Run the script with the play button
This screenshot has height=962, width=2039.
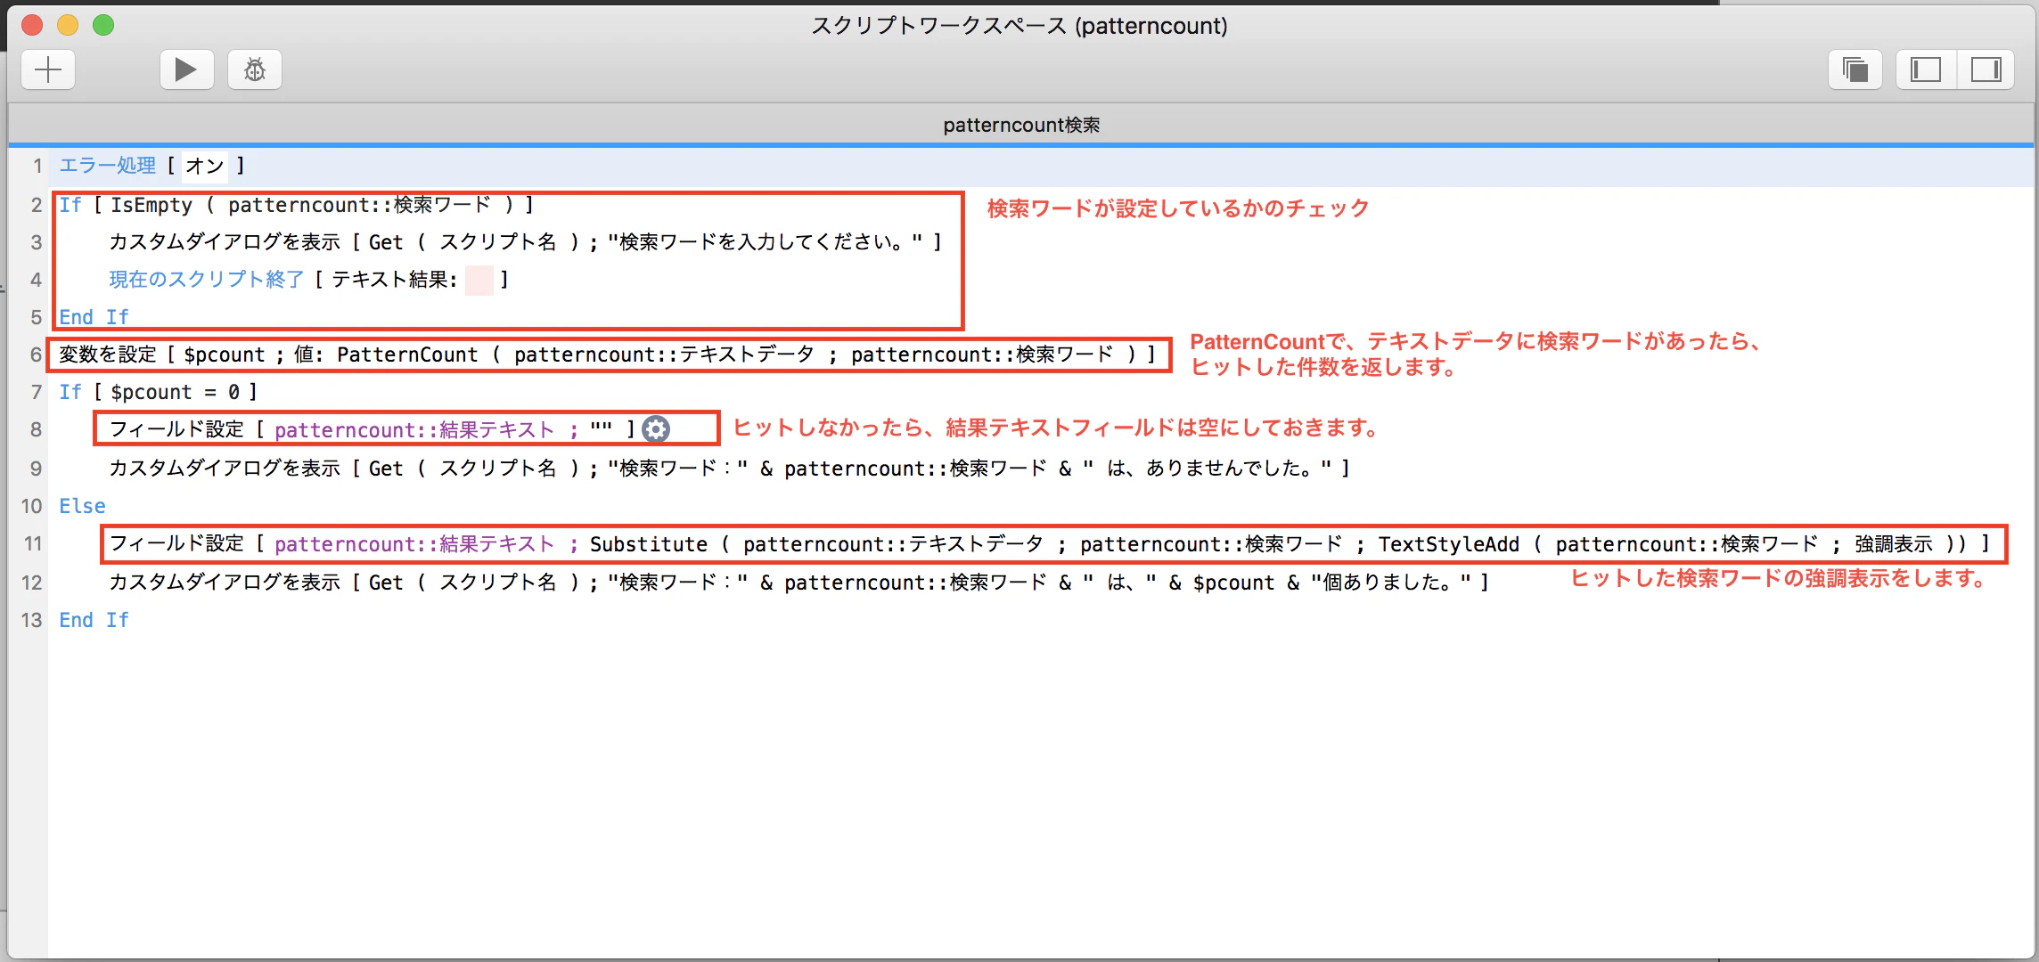(186, 69)
